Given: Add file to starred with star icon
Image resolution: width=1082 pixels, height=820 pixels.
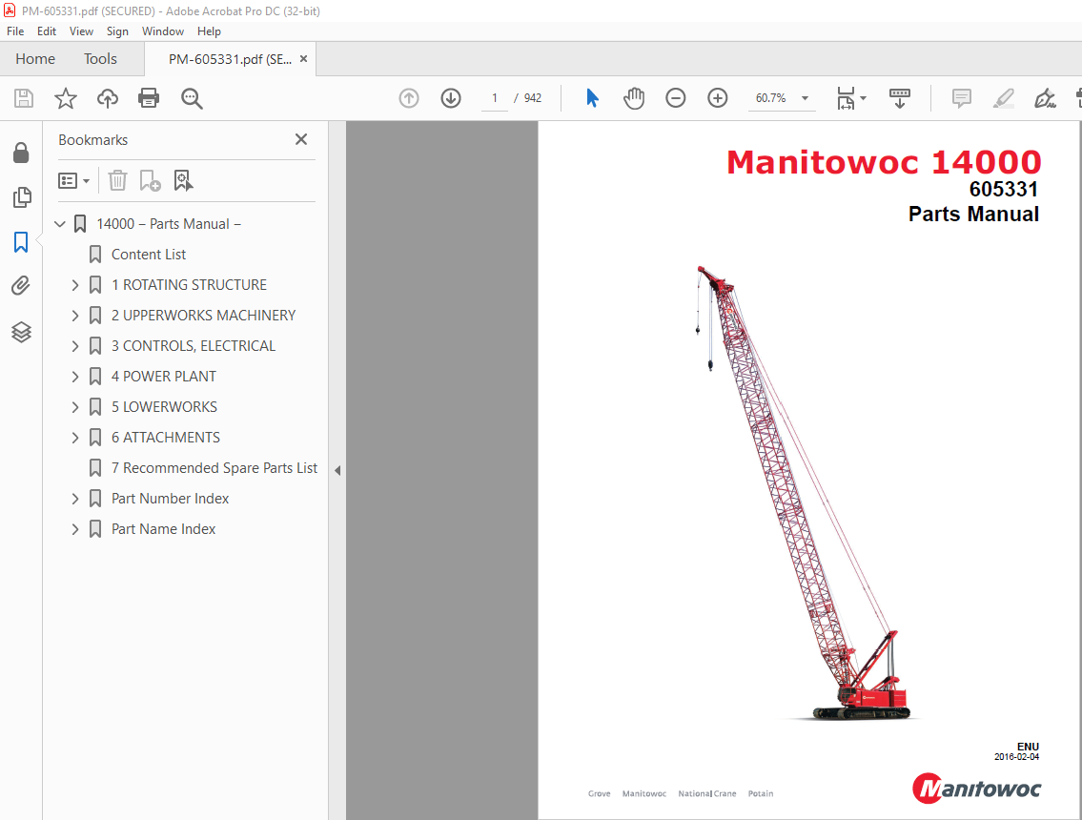Looking at the screenshot, I should click(x=66, y=98).
